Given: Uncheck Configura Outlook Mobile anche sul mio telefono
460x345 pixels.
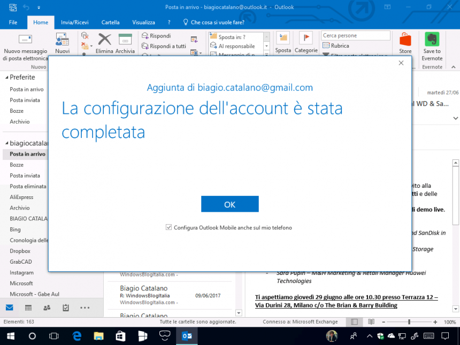Looking at the screenshot, I should tap(168, 227).
